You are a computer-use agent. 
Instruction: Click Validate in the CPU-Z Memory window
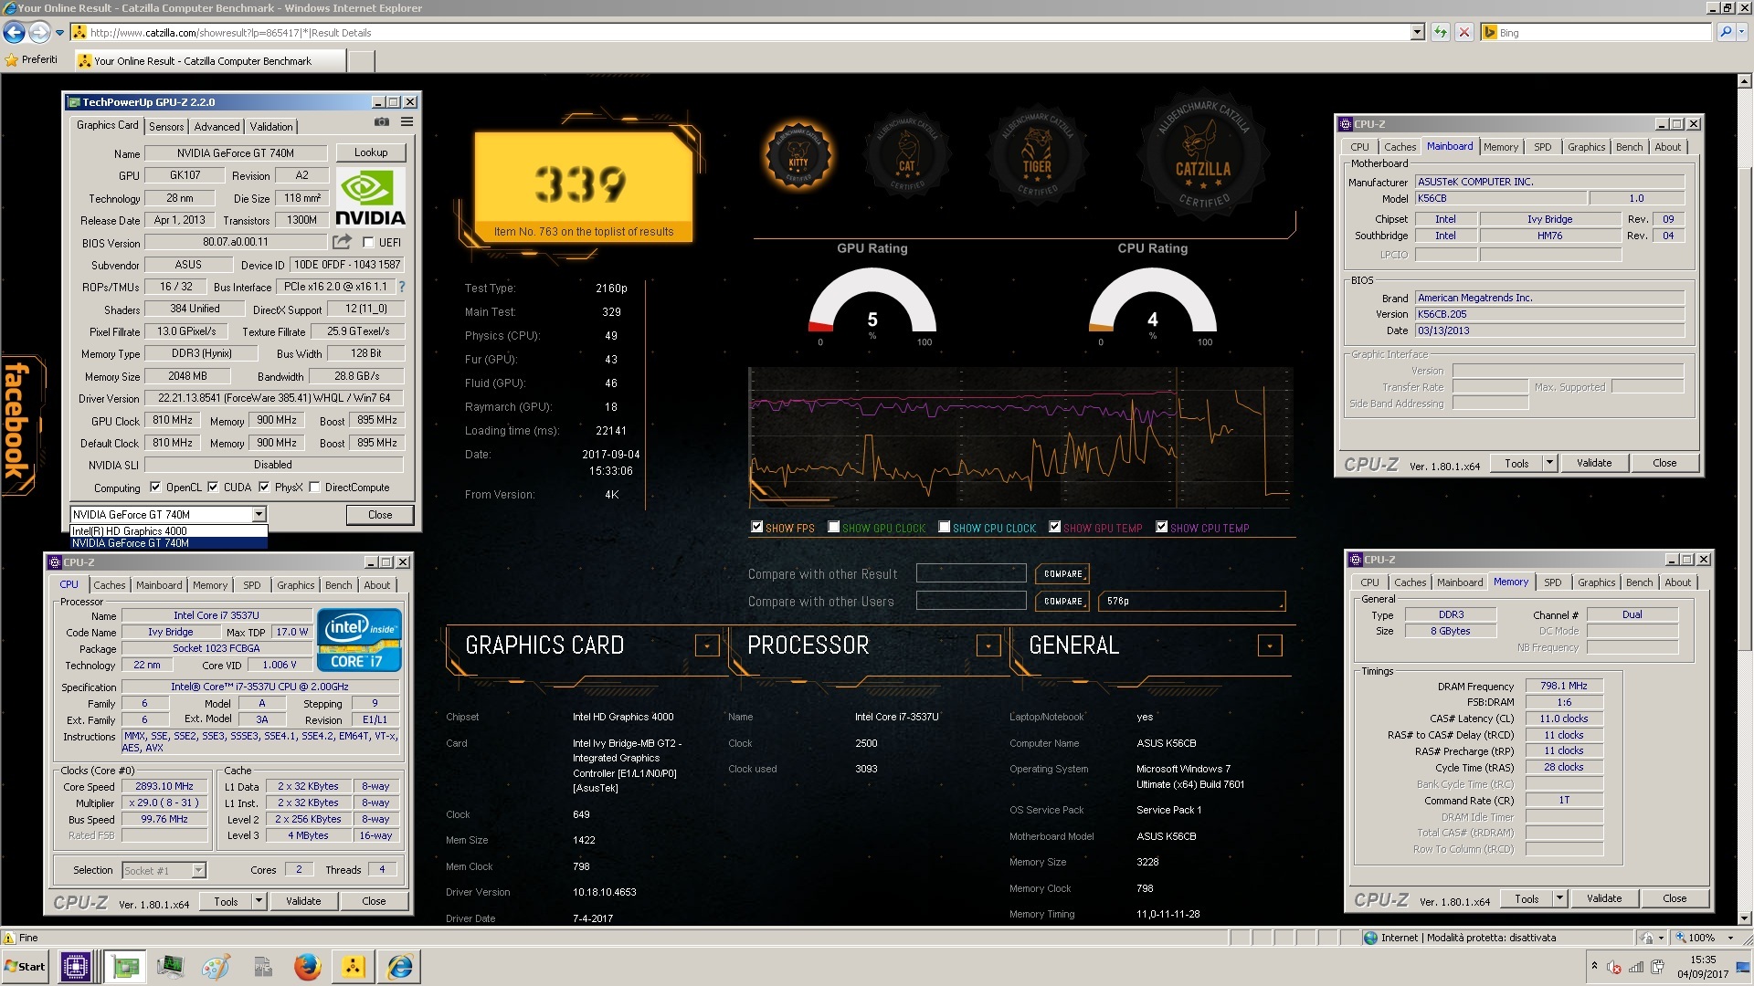pos(1604,898)
